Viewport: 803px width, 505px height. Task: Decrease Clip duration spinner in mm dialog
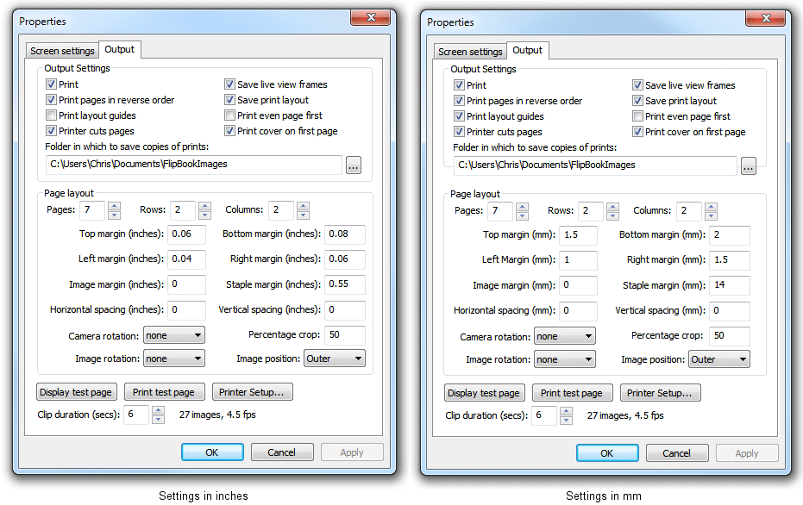[x=566, y=420]
